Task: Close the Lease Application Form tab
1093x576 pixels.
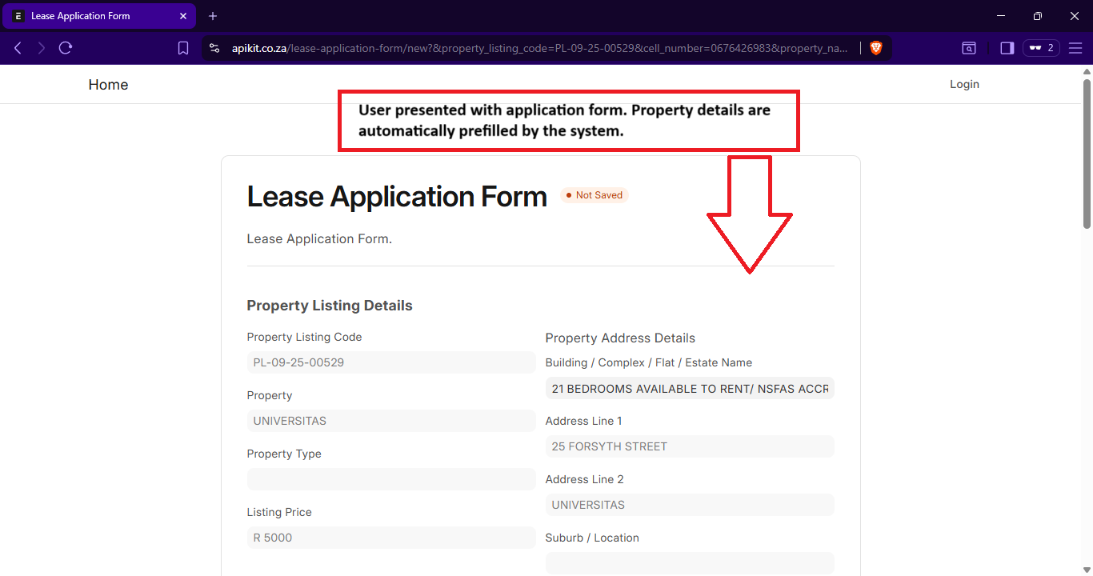Action: click(183, 16)
